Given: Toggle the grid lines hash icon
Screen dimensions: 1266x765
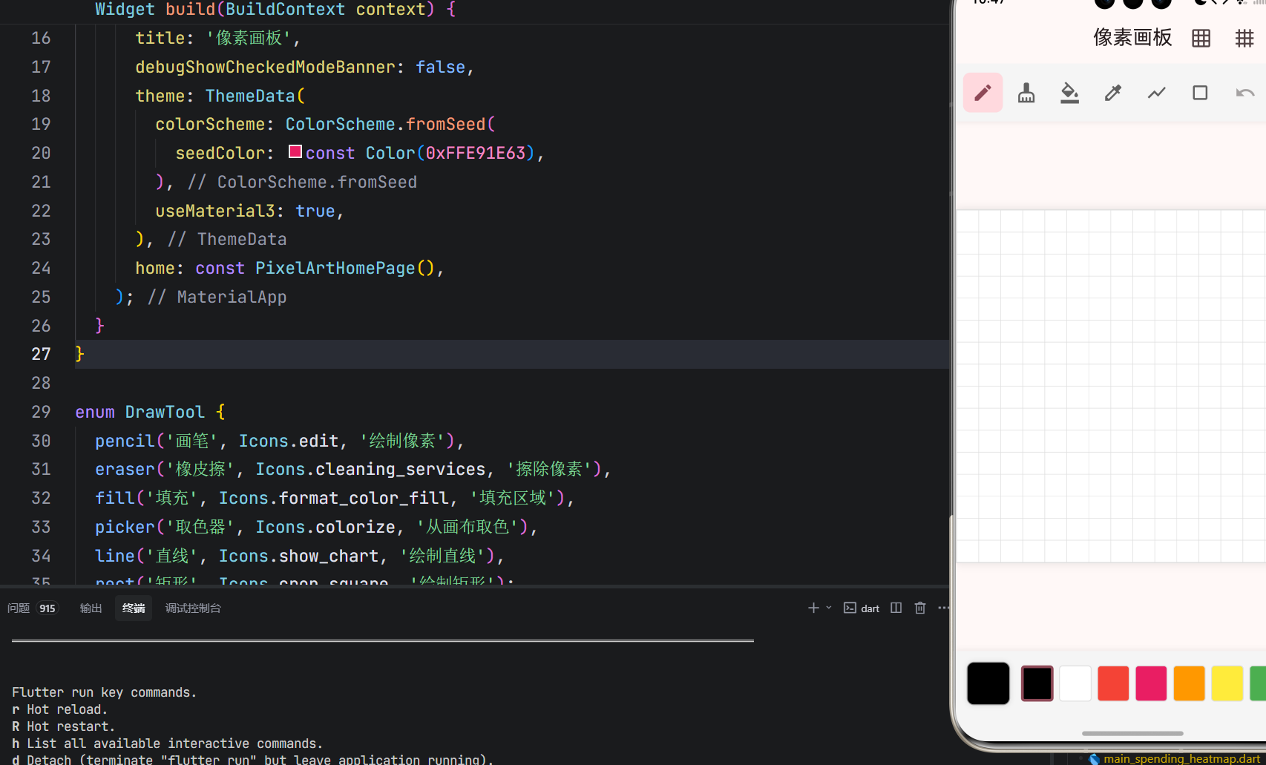Looking at the screenshot, I should coord(1244,38).
